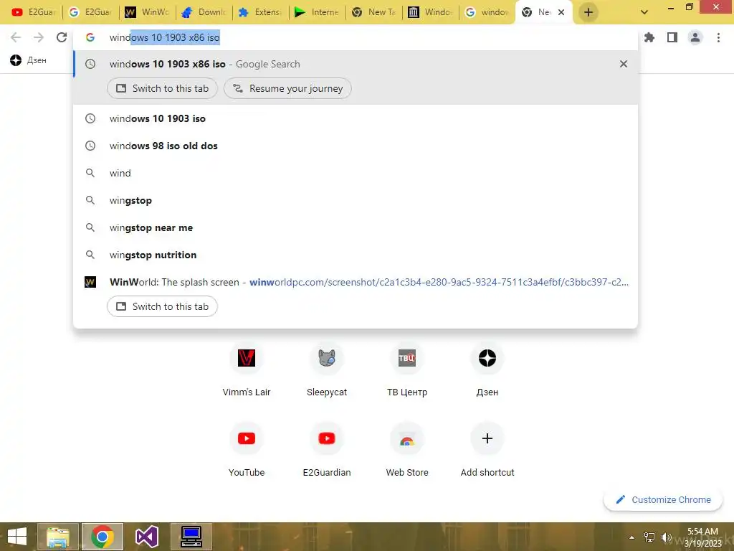Screen dimensions: 734x551
Task: Select 'windows 98 iso old dos' suggestion
Action: [356, 146]
